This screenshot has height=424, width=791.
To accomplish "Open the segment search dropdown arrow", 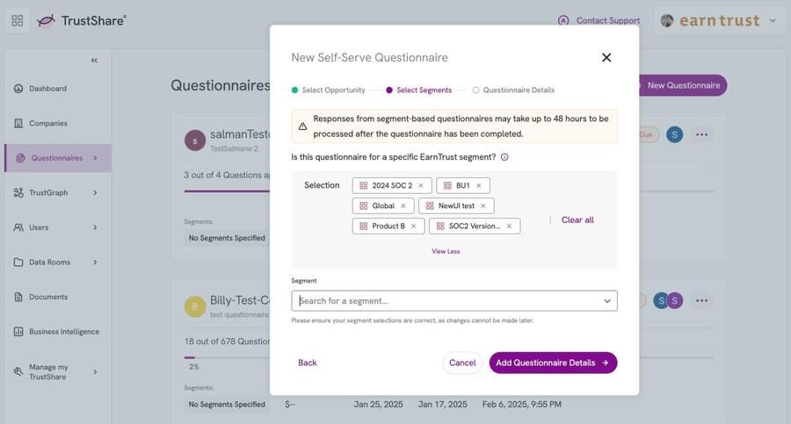I will (x=607, y=301).
